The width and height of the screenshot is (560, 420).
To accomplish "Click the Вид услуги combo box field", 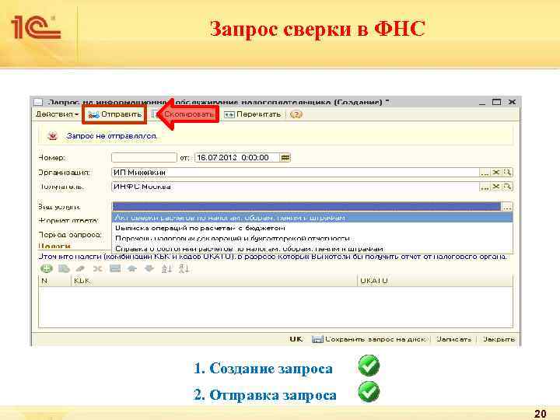I will pos(306,206).
